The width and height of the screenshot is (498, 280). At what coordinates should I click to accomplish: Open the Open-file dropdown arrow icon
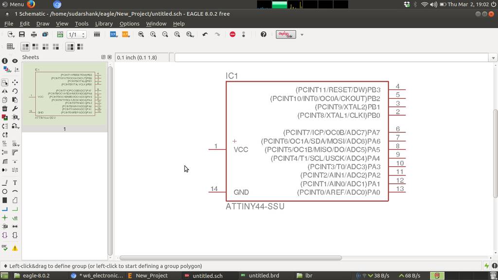tap(11, 35)
